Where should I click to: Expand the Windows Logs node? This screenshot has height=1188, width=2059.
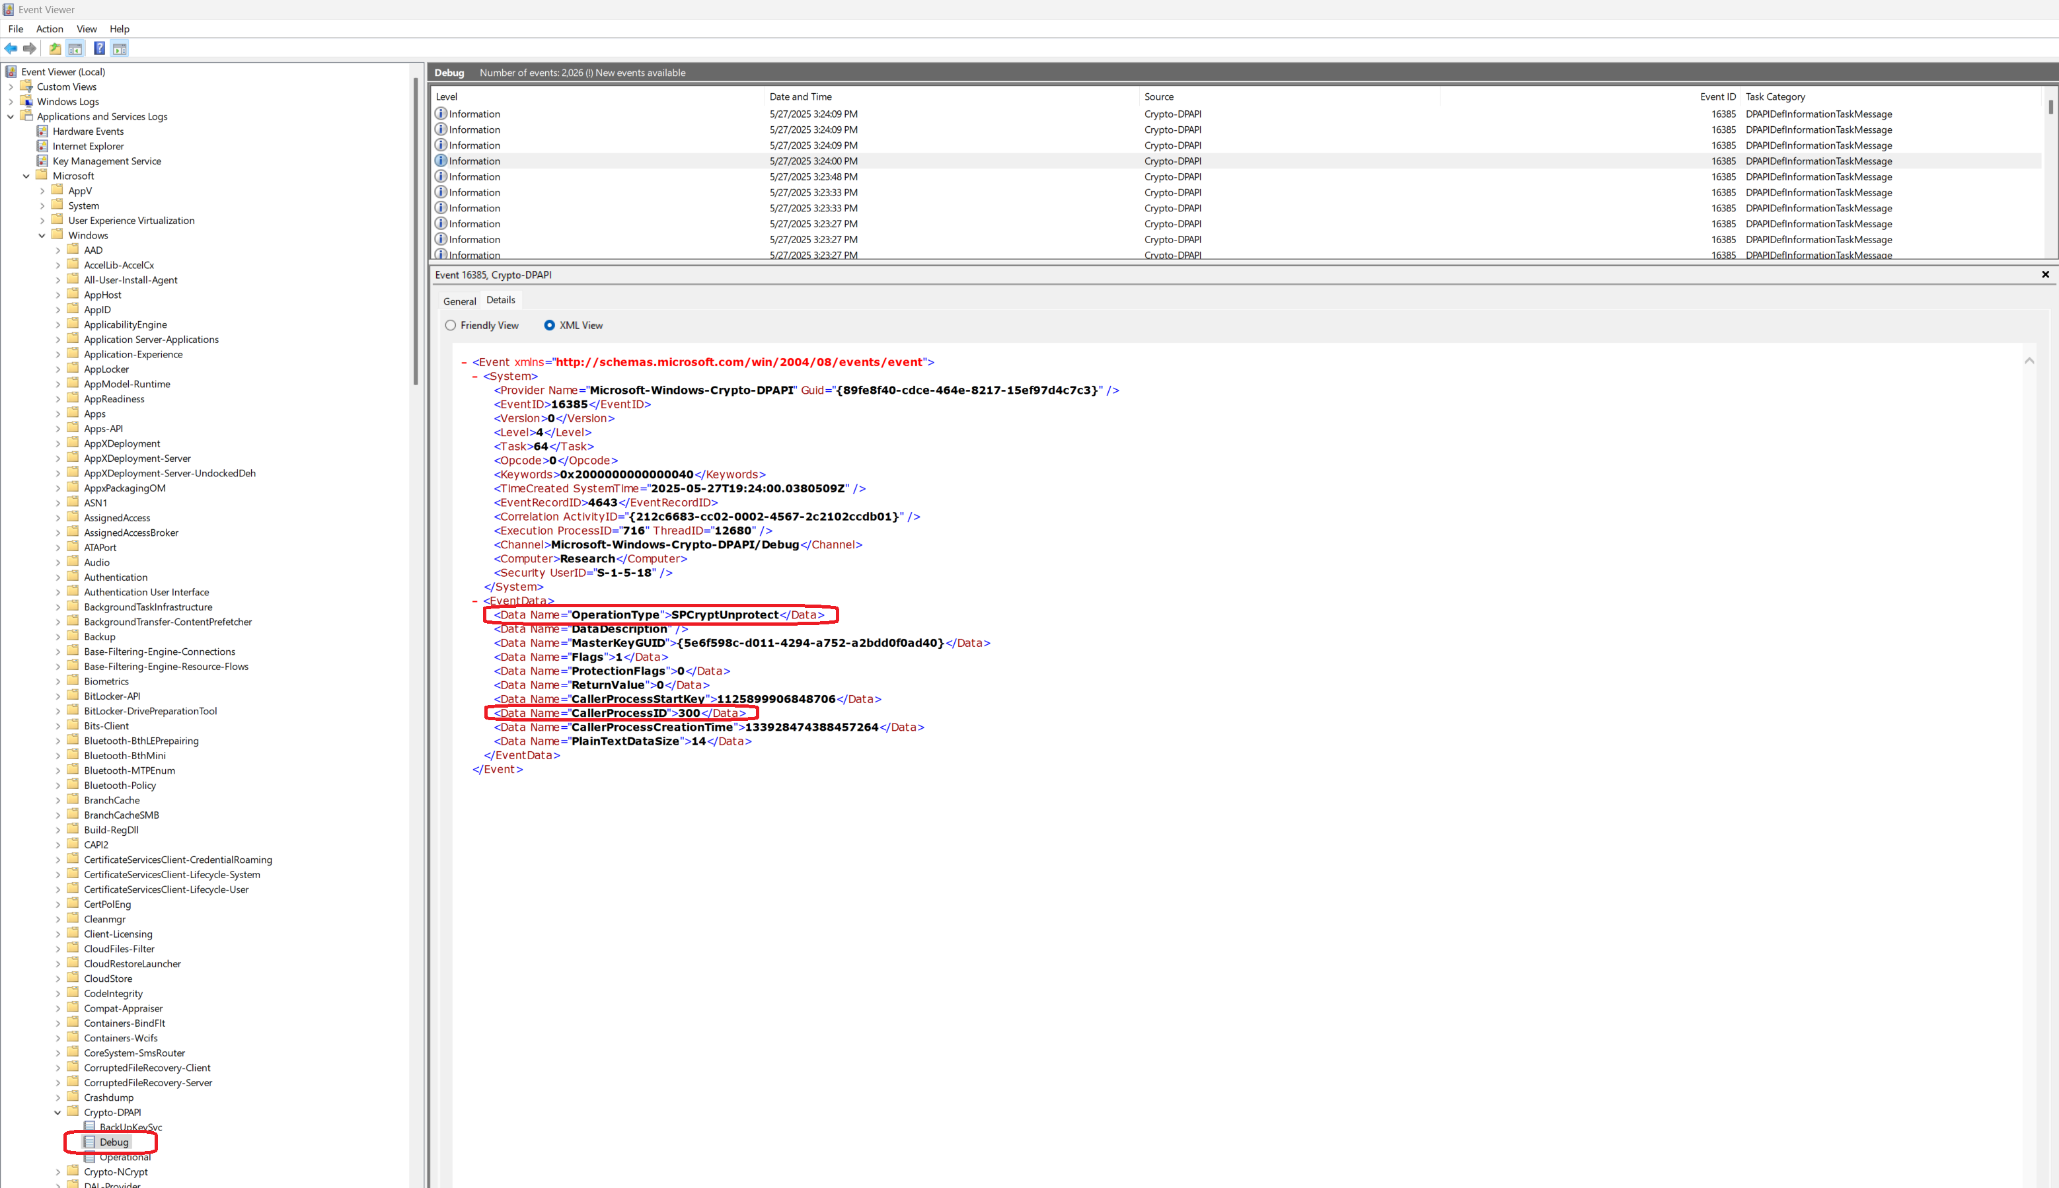point(11,102)
